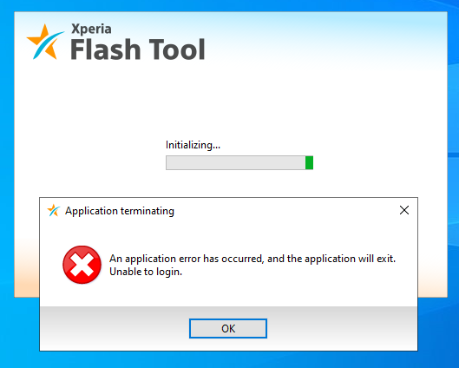
Task: Click the Xperia word above Flash Tool
Action: pyautogui.click(x=91, y=29)
